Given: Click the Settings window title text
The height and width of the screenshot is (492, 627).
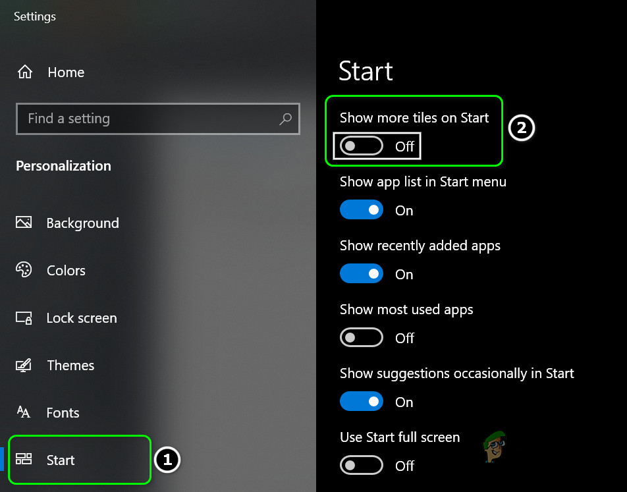Looking at the screenshot, I should [x=35, y=16].
